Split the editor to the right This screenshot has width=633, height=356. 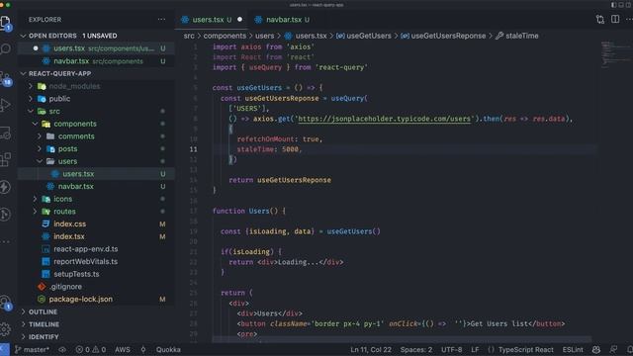(x=615, y=20)
